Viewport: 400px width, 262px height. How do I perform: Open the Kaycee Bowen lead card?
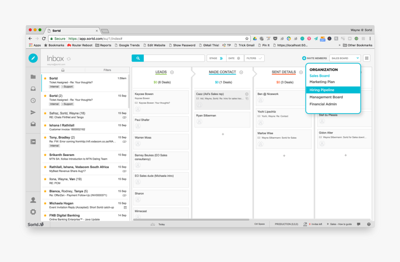coord(161,102)
